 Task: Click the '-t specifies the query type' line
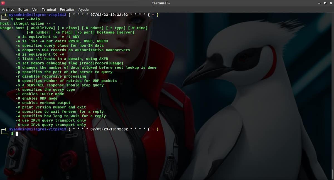(x=45, y=90)
